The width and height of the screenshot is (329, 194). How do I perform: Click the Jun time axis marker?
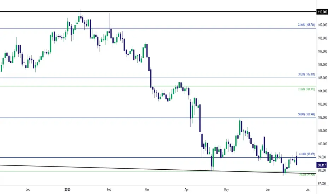tap(268, 189)
